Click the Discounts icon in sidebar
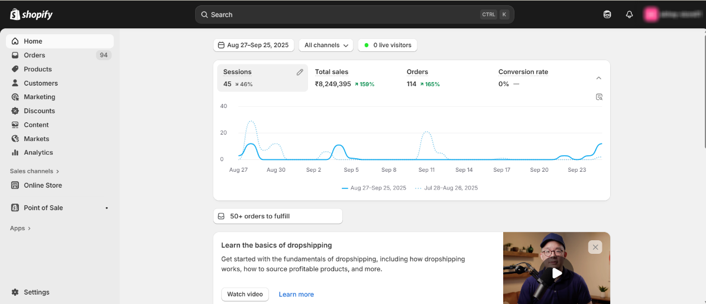The image size is (706, 304). click(x=15, y=111)
